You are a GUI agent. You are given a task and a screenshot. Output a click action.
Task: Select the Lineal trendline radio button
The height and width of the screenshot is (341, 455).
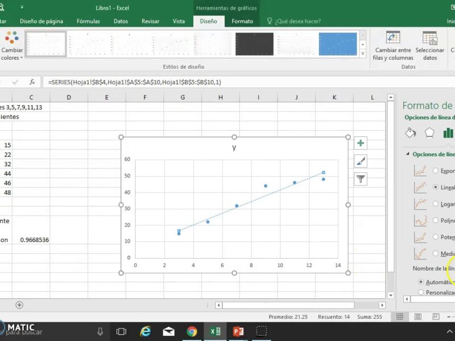pos(436,187)
